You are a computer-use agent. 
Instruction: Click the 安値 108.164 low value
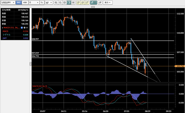(25, 20)
